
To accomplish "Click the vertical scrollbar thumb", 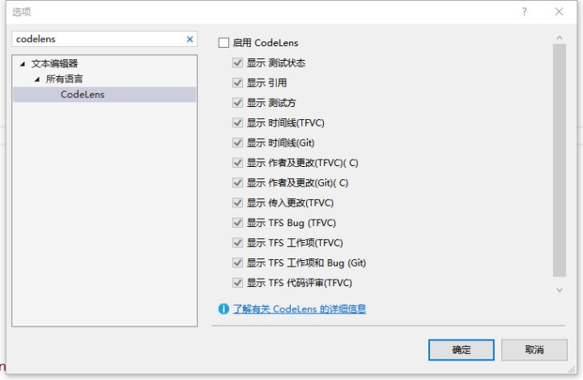I will coord(560,160).
